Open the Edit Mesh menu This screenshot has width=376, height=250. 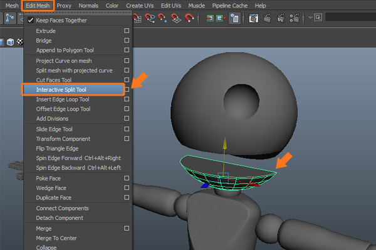click(x=38, y=5)
